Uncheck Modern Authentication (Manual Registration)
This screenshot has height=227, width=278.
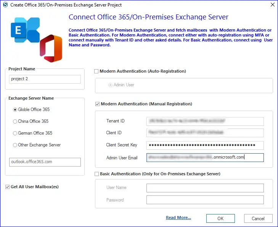(97, 104)
